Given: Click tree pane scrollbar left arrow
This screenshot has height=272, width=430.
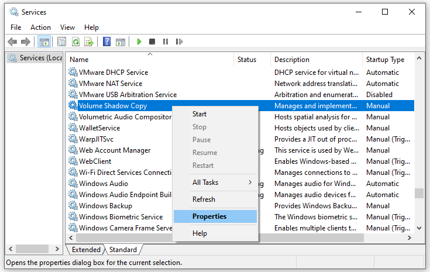Looking at the screenshot, I should click(11, 249).
